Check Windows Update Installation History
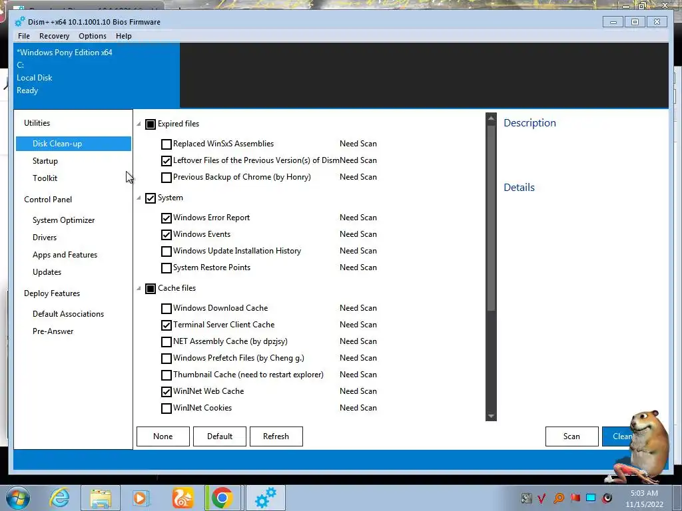682x511 pixels. (x=166, y=251)
